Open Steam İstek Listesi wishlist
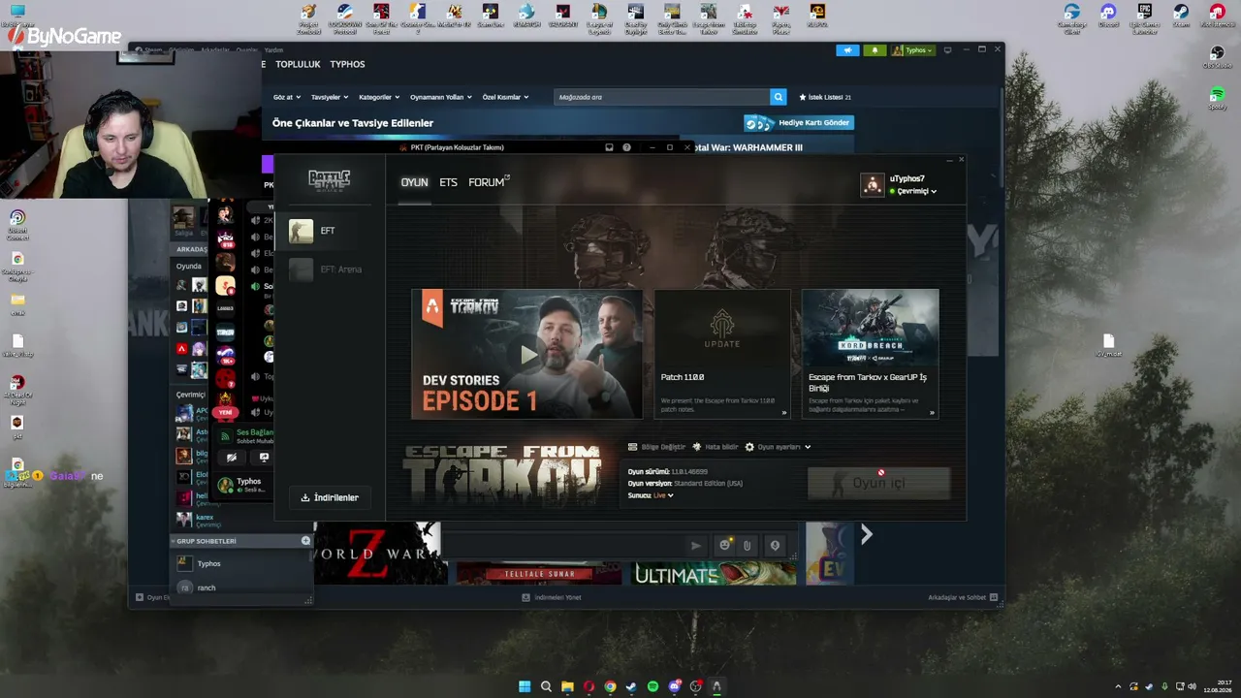 pyautogui.click(x=825, y=97)
